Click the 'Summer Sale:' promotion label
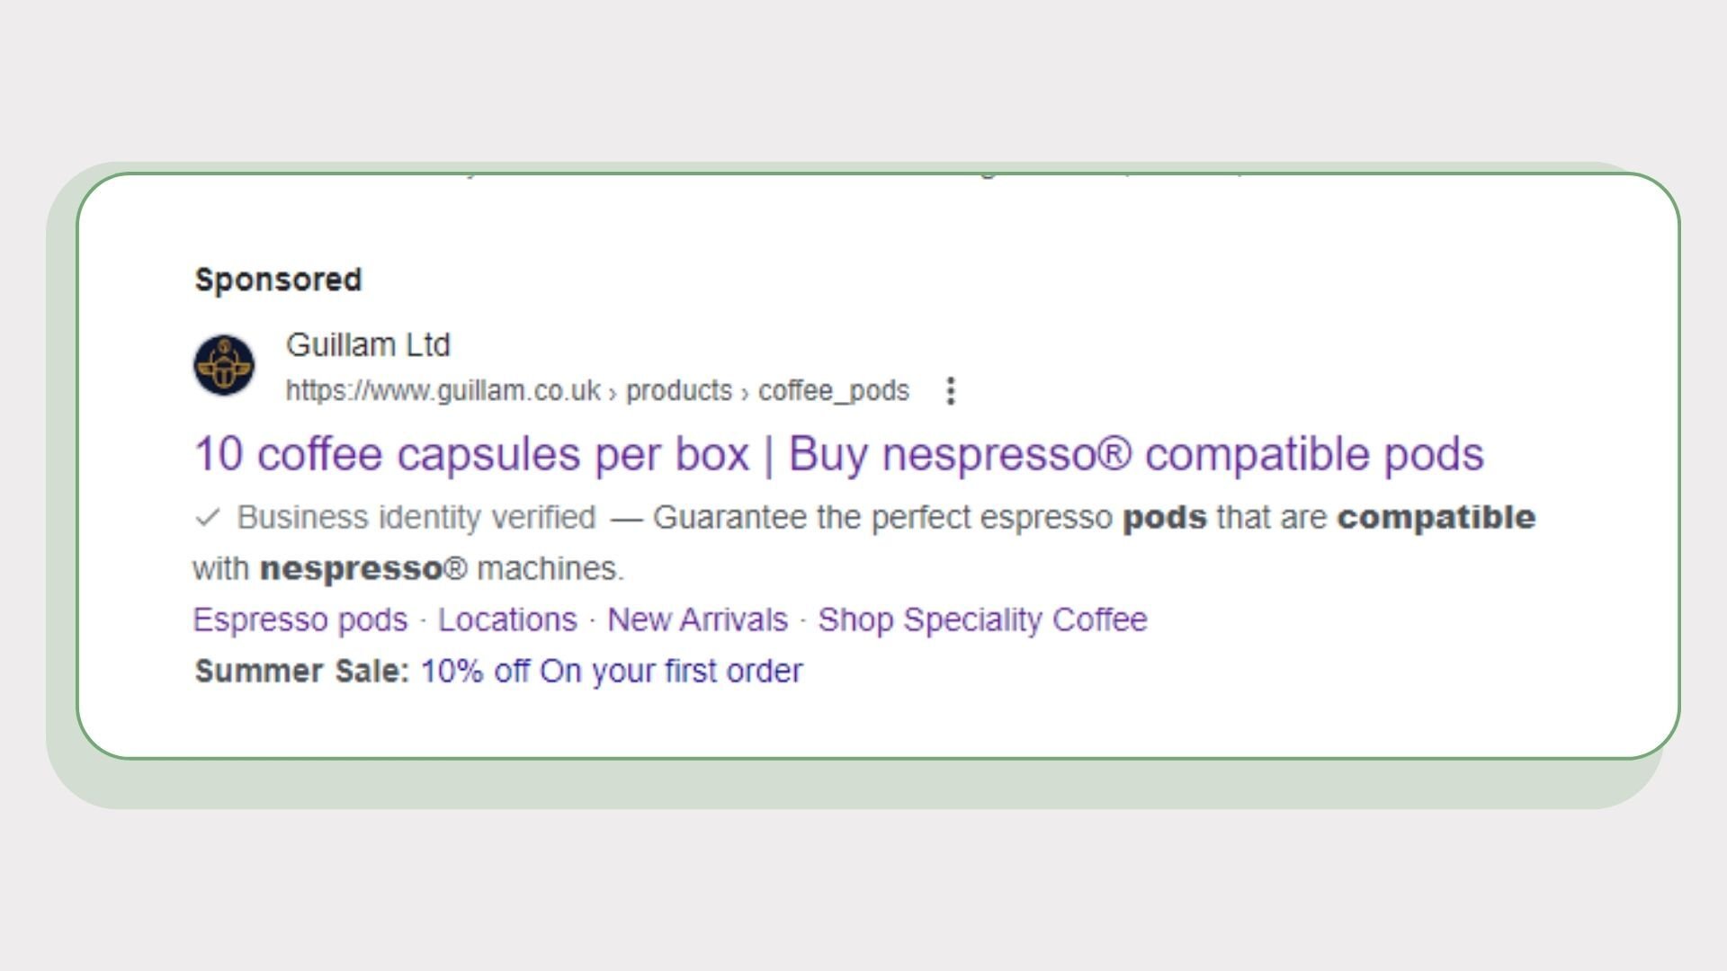The width and height of the screenshot is (1727, 971). 302,672
